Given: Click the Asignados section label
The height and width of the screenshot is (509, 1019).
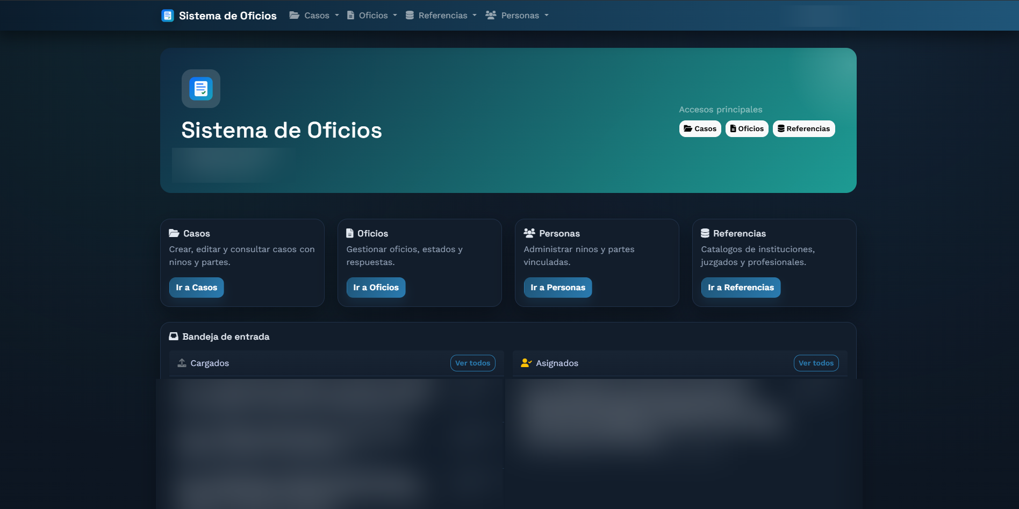Looking at the screenshot, I should 557,363.
